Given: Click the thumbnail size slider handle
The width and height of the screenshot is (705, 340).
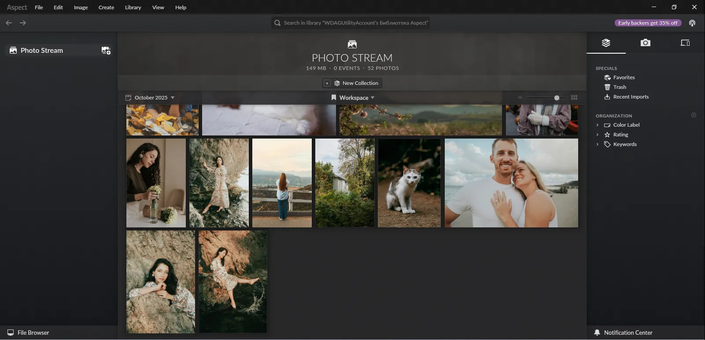Looking at the screenshot, I should [557, 98].
